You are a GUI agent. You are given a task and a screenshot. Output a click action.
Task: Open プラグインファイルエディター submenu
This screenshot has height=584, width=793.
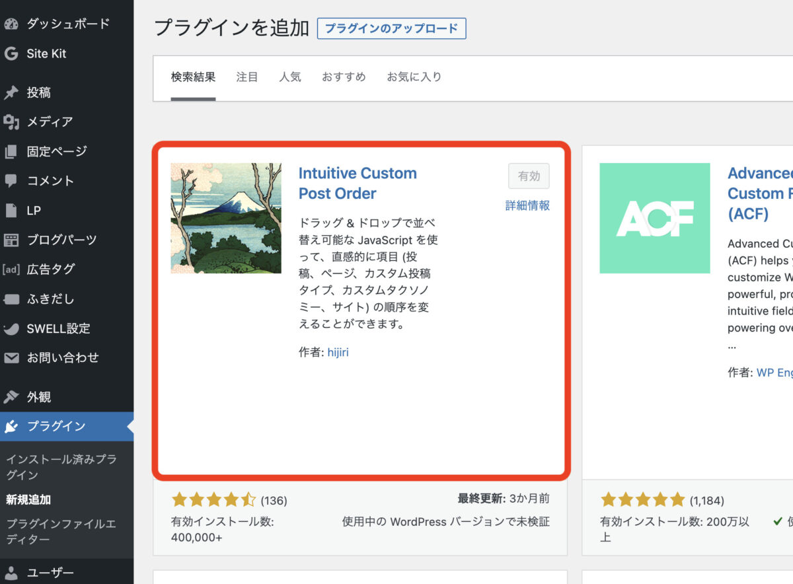pos(61,532)
